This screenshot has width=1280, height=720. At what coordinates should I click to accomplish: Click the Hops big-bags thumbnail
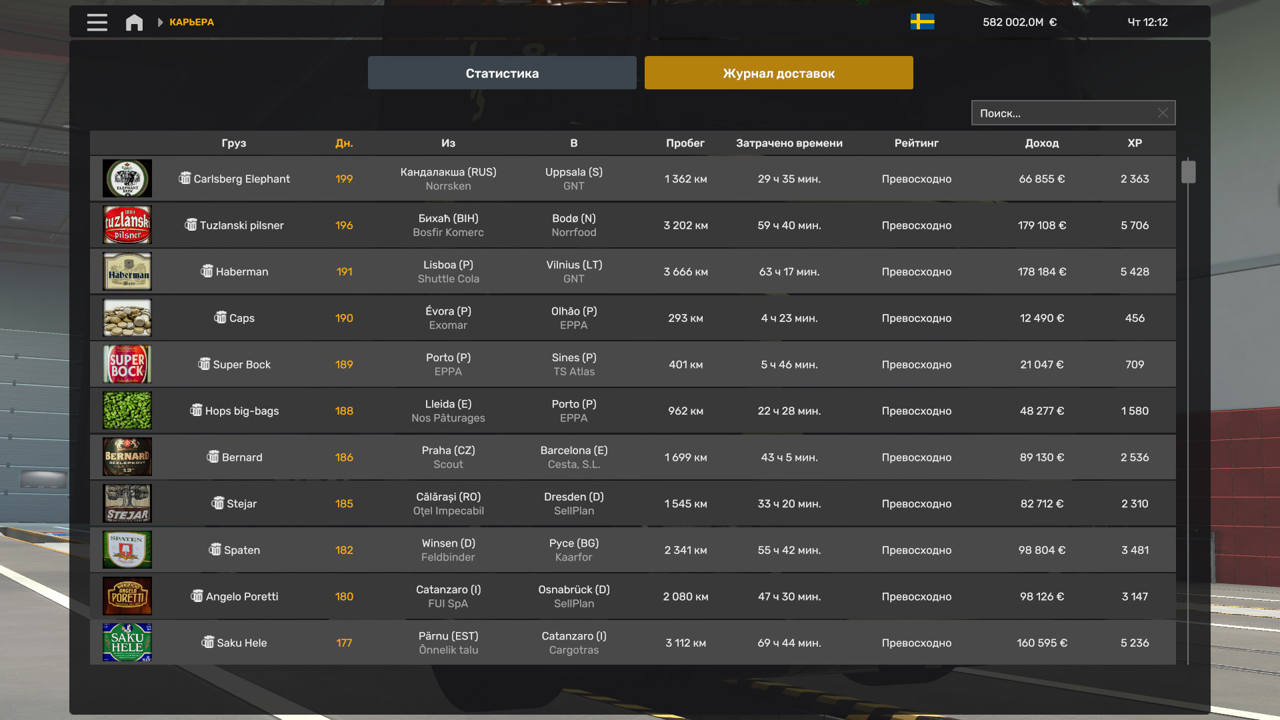pyautogui.click(x=127, y=411)
